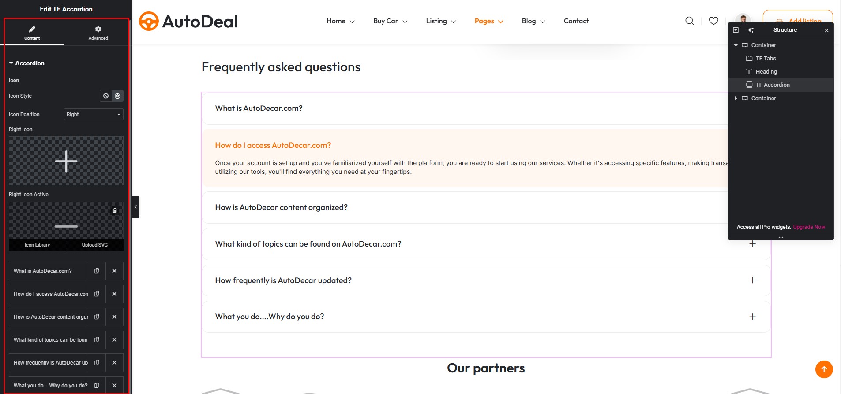The height and width of the screenshot is (394, 841).
Task: Go to the Contact page
Action: [576, 21]
